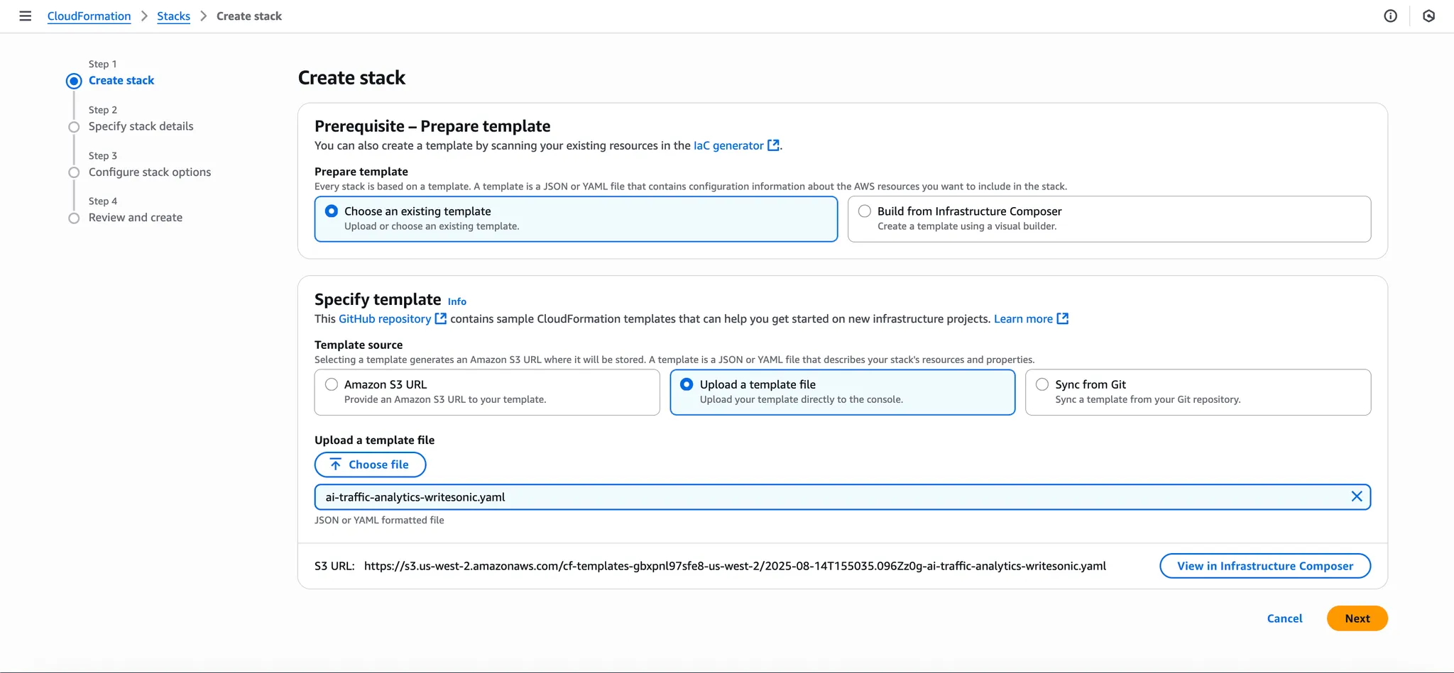
Task: Click the Create stack breadcrumb text
Action: 248,16
